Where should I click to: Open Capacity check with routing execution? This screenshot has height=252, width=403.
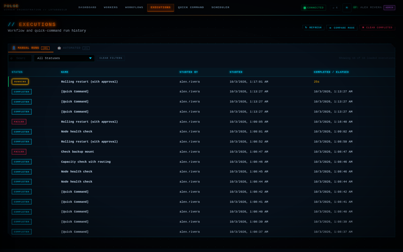(201, 162)
